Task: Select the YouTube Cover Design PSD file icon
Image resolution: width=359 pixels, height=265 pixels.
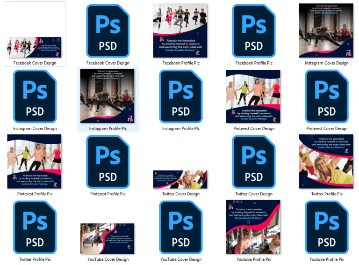Action: [181, 227]
